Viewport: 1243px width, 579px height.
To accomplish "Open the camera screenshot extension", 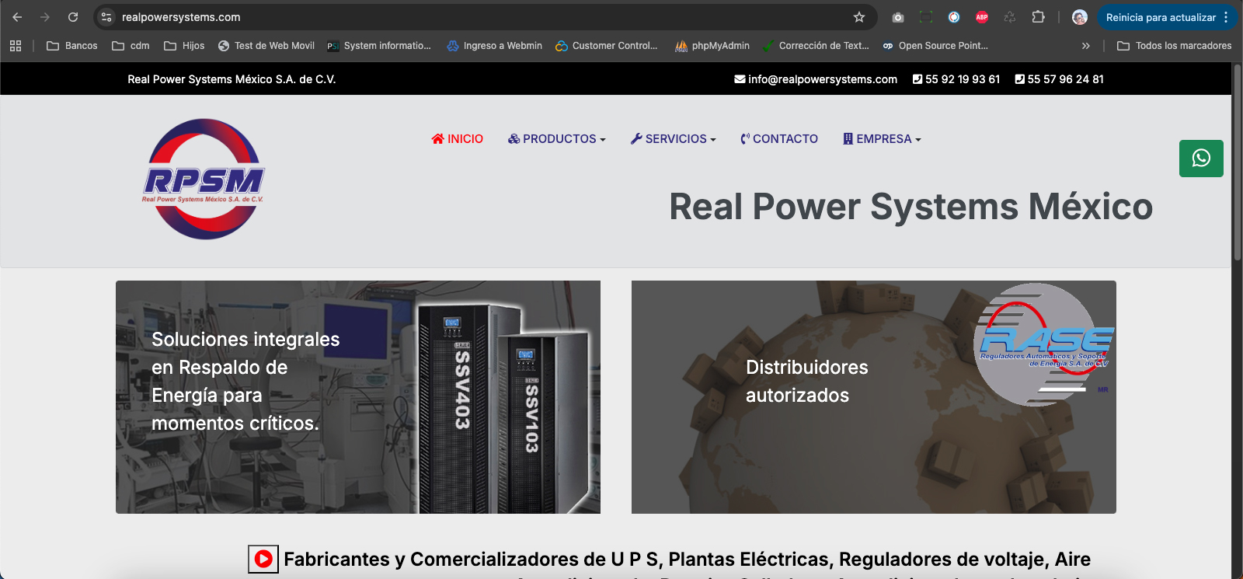I will click(898, 17).
